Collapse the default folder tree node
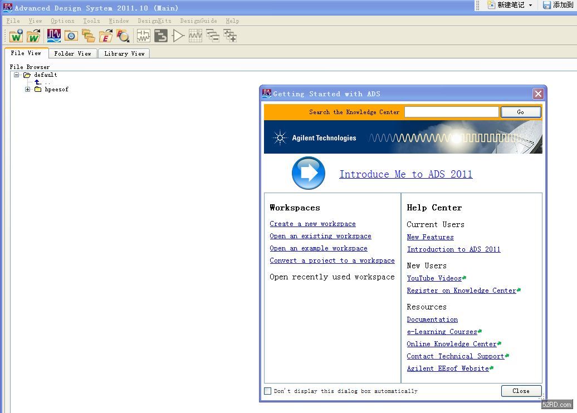Image resolution: width=577 pixels, height=413 pixels. coord(17,75)
